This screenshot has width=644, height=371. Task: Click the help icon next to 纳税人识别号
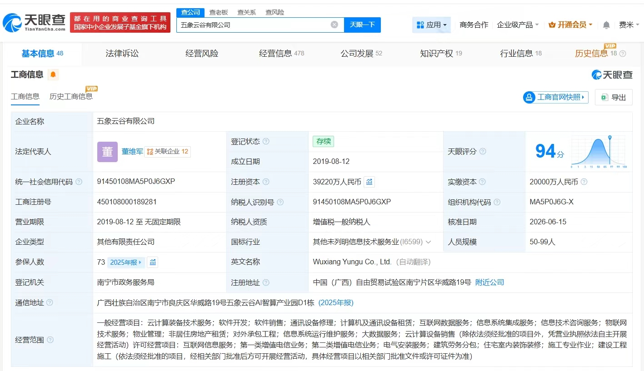click(280, 202)
